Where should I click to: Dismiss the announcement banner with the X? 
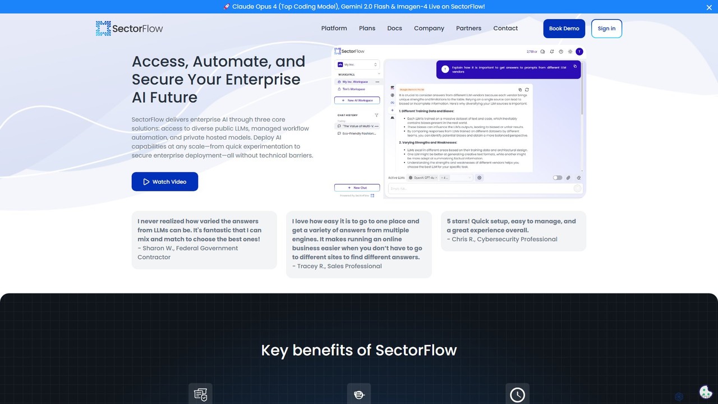pos(709,7)
